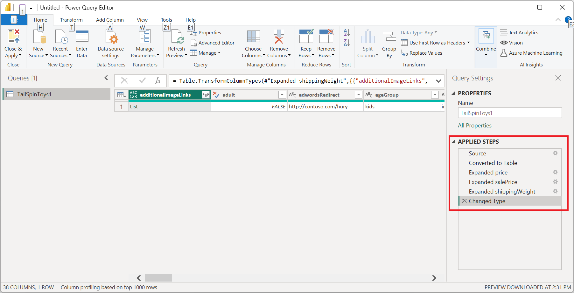The width and height of the screenshot is (574, 293).
Task: Open the Advanced Editor
Action: [x=213, y=43]
